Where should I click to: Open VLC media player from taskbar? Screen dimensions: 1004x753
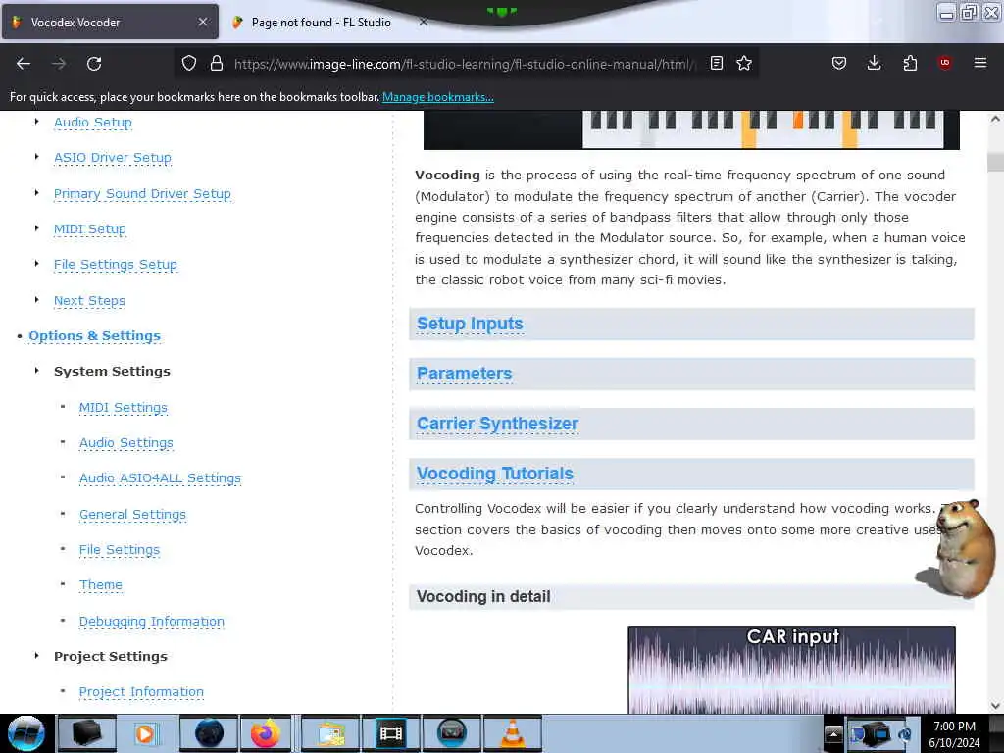pos(512,733)
